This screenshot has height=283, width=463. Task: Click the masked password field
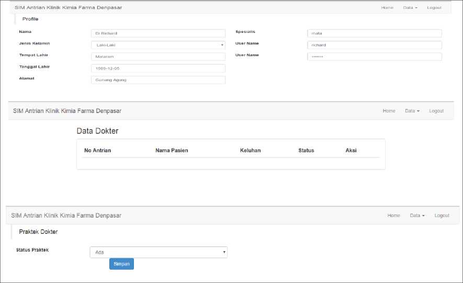[x=374, y=56]
